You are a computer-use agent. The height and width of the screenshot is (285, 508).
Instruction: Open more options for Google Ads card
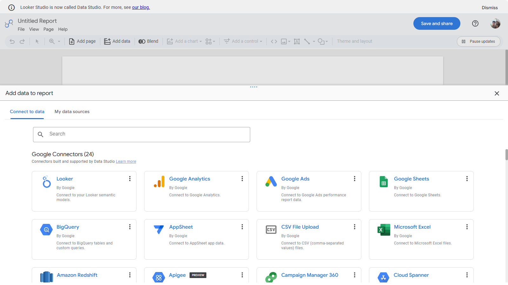355,179
